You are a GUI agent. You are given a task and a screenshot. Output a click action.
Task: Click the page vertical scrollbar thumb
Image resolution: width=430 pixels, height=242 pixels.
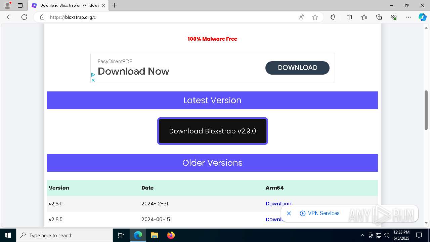point(426,110)
